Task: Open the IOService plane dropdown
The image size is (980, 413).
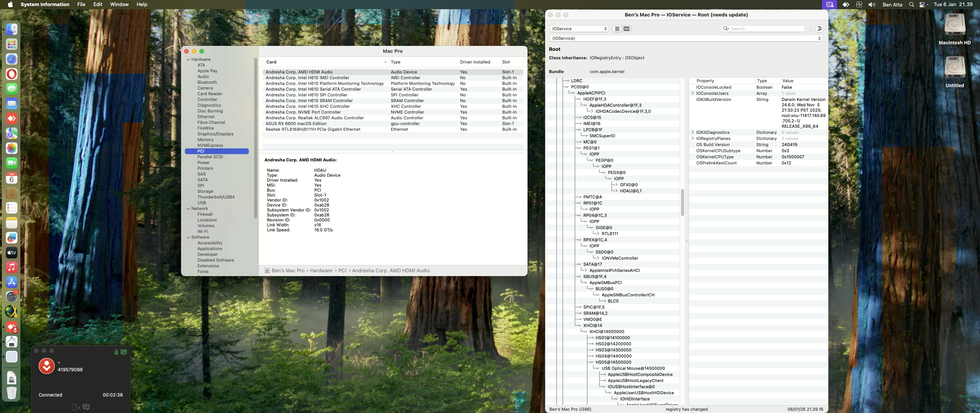Action: (579, 29)
